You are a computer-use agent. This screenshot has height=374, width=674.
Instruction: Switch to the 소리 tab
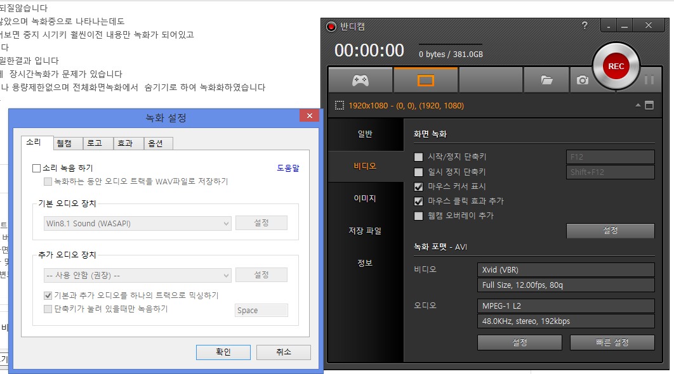37,142
